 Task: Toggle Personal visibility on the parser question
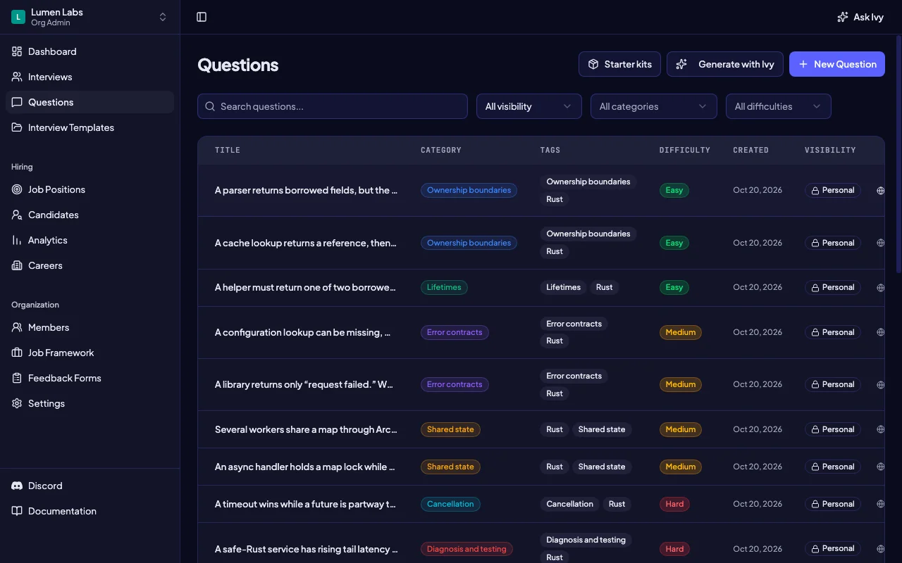(x=833, y=190)
